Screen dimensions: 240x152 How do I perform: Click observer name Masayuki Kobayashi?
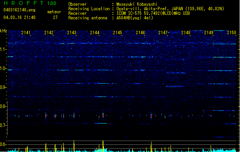[137, 4]
